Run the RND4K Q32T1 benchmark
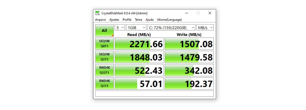 tap(104, 70)
